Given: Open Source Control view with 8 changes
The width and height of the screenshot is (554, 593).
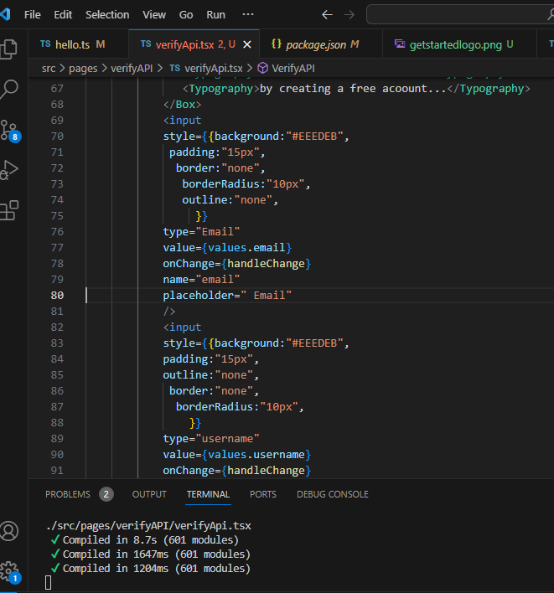Looking at the screenshot, I should click(10, 131).
